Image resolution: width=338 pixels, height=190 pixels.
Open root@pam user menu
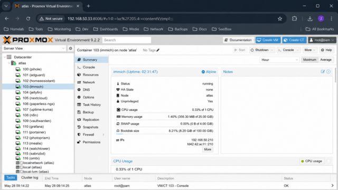point(322,40)
